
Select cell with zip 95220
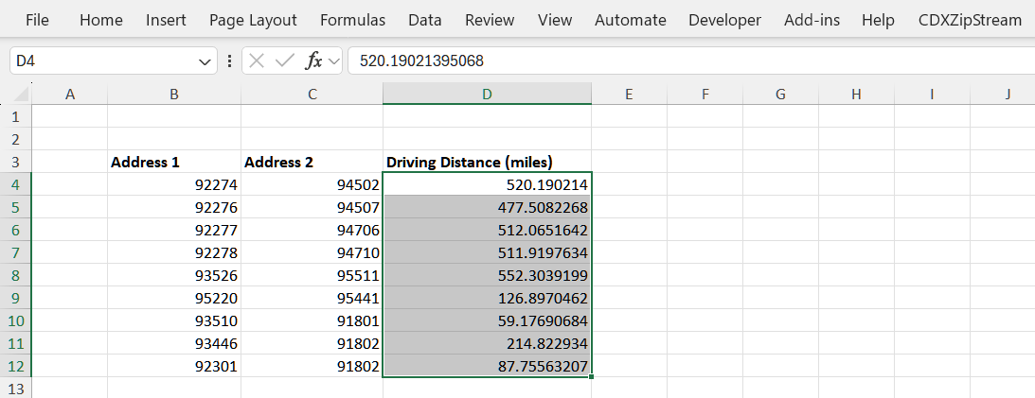174,298
